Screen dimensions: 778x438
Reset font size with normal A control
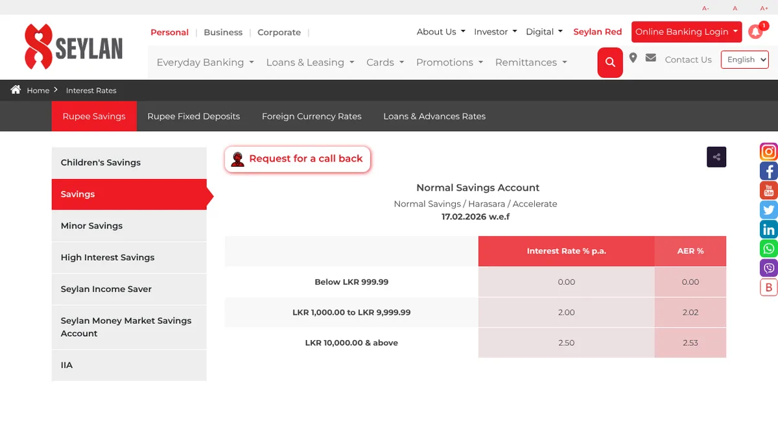735,8
